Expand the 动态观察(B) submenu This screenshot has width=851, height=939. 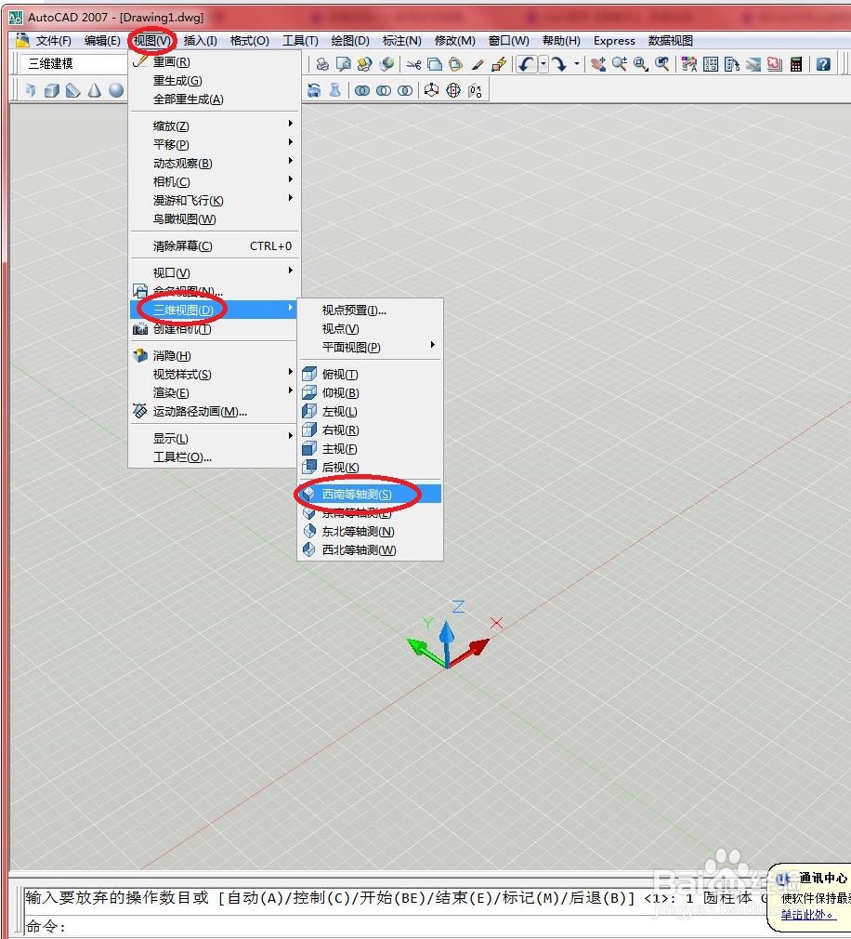click(214, 163)
